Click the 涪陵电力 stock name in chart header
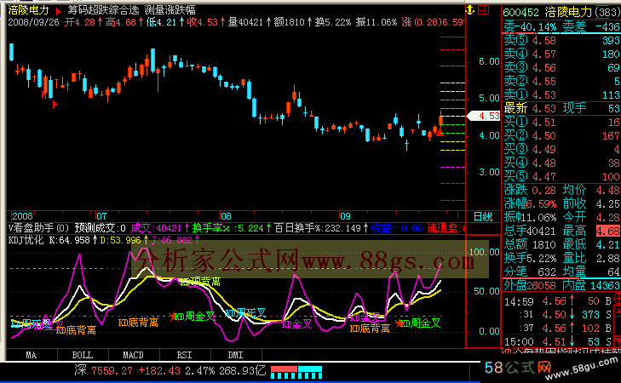The height and width of the screenshot is (383, 621). click(x=28, y=10)
